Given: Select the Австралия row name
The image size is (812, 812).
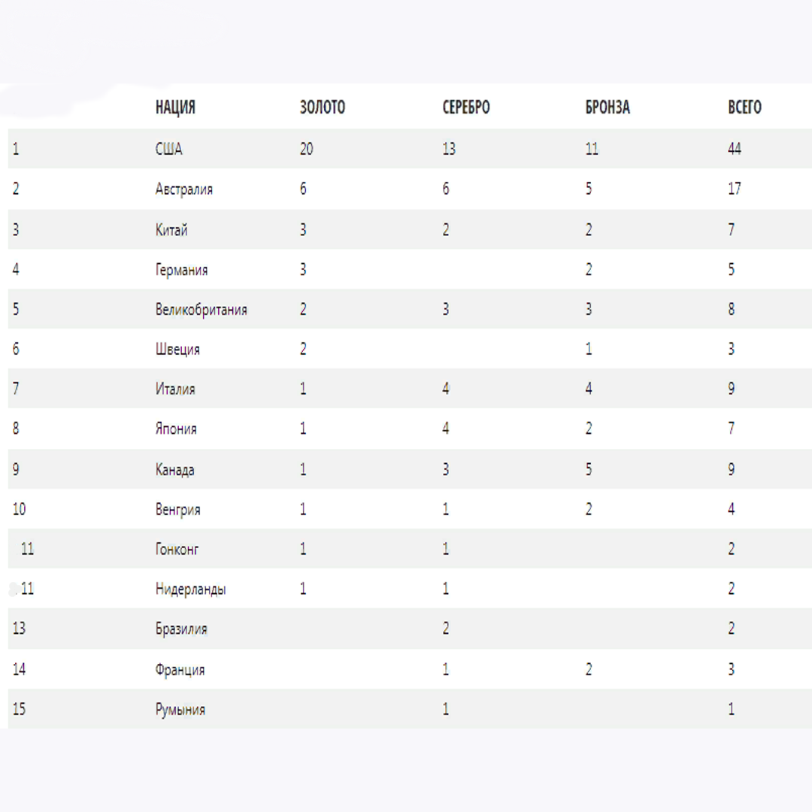Looking at the screenshot, I should [184, 189].
